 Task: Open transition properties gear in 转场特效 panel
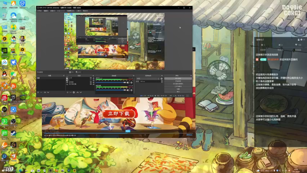tap(162, 79)
